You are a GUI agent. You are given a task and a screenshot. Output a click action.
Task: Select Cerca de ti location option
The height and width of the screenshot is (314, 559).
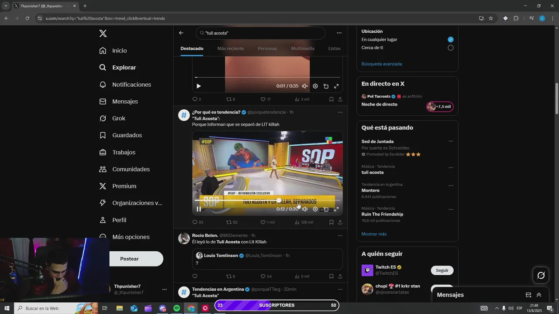[451, 48]
